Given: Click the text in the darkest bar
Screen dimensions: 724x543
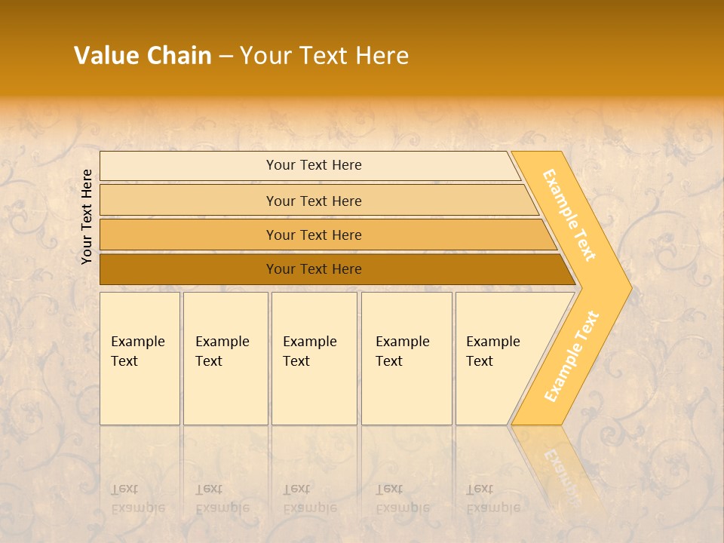Looking at the screenshot, I should pos(314,269).
